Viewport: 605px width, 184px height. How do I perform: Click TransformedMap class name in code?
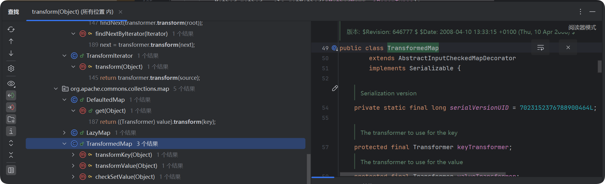coord(413,48)
